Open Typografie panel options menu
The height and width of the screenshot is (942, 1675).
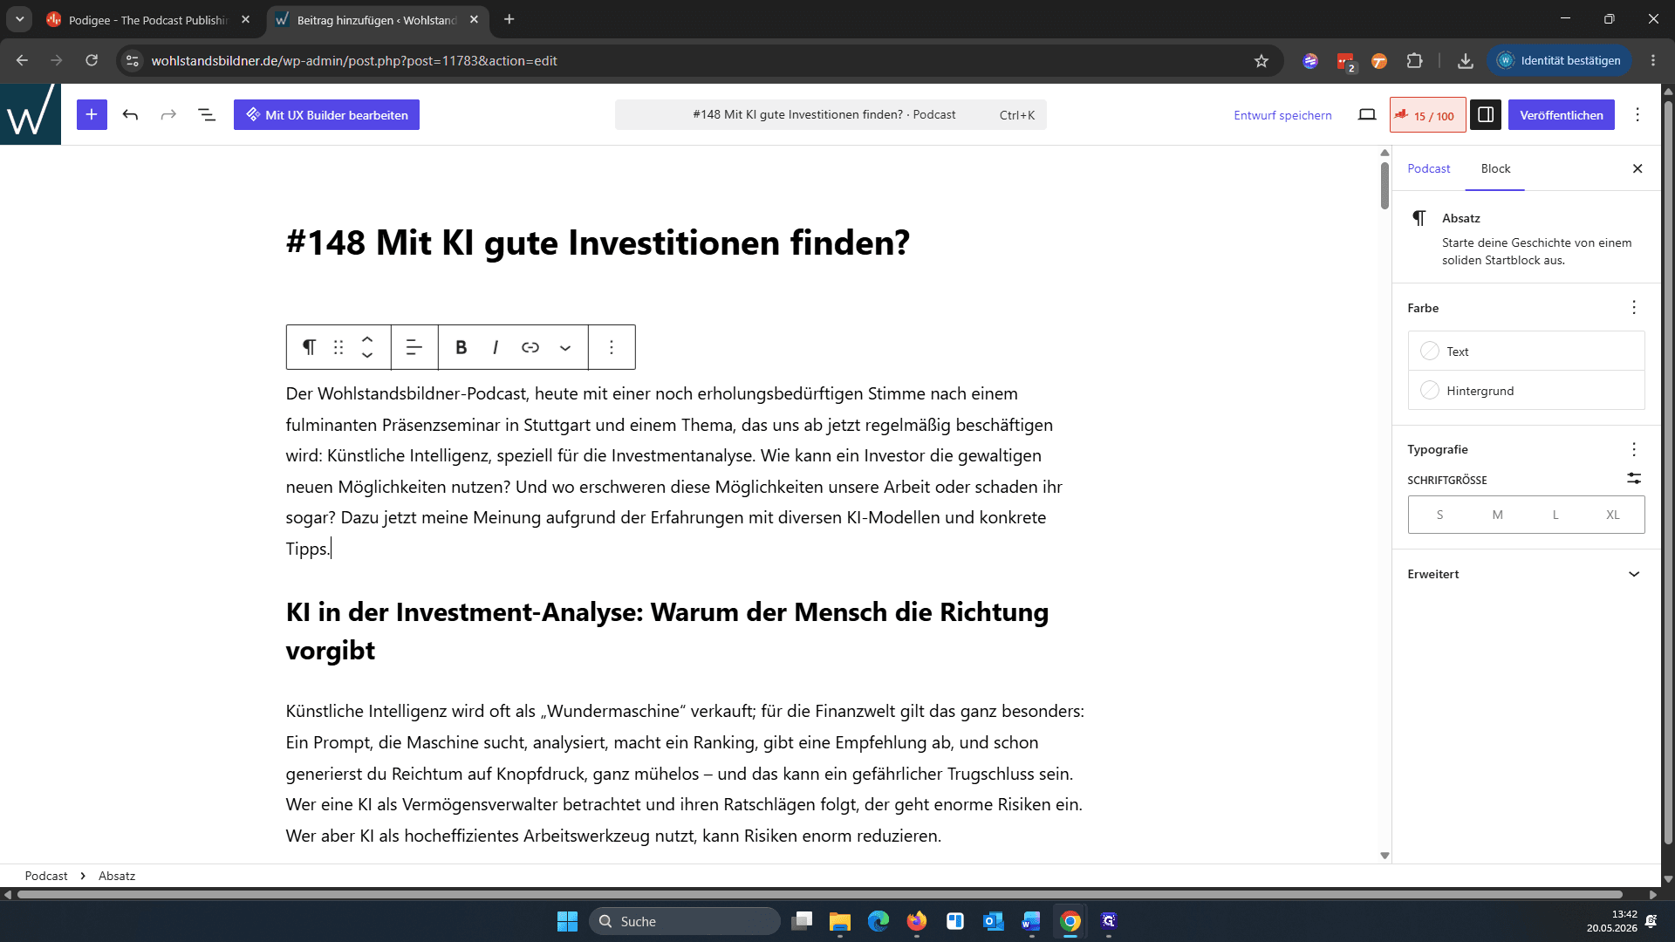[x=1634, y=449]
